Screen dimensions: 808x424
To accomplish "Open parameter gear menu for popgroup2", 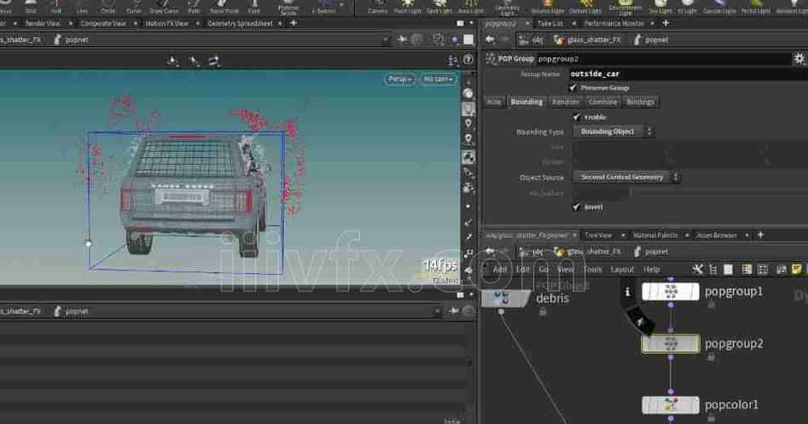I will coord(799,59).
